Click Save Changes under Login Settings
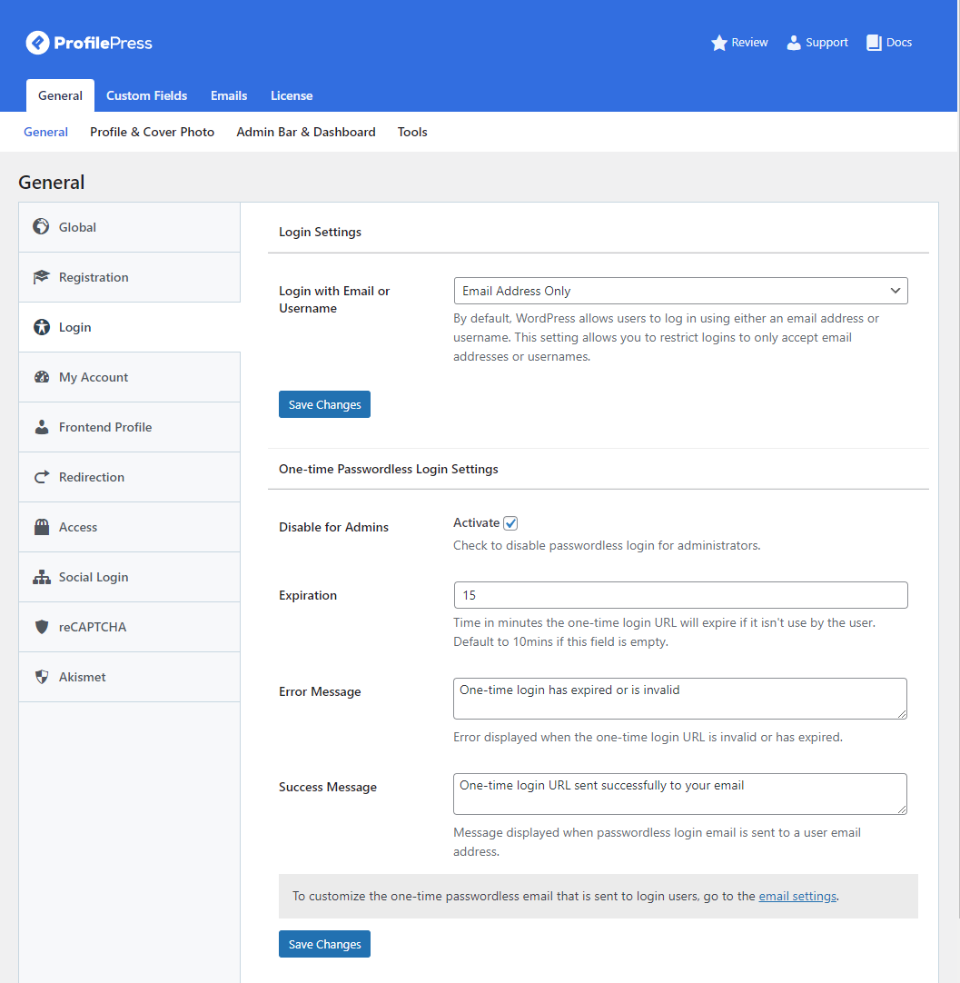The image size is (960, 983). pos(324,404)
